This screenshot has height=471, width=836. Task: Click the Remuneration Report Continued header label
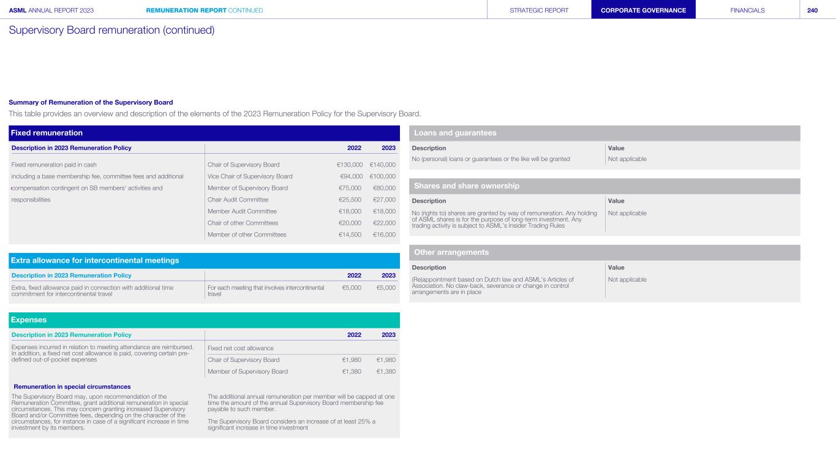tap(205, 10)
